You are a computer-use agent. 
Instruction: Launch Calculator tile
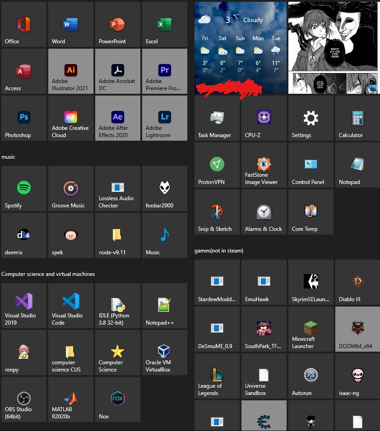pyautogui.click(x=358, y=118)
